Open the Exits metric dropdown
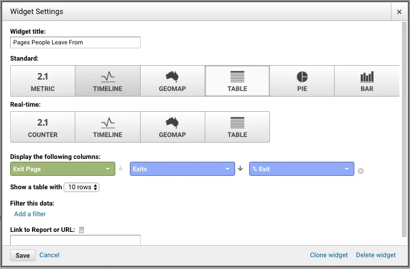 [182, 168]
